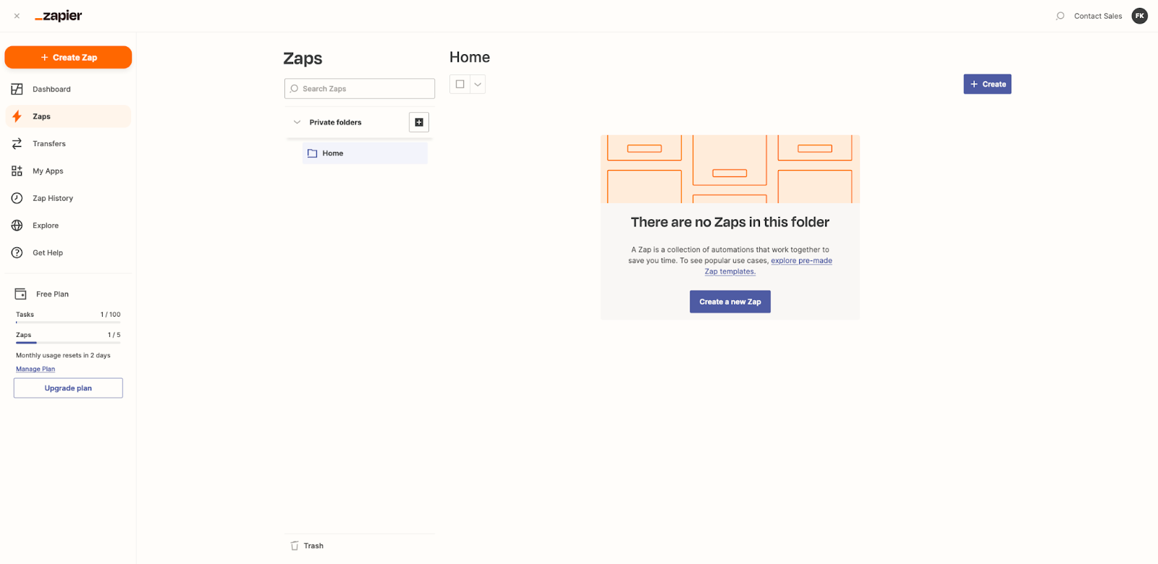
Task: Go to My Apps
Action: point(68,171)
